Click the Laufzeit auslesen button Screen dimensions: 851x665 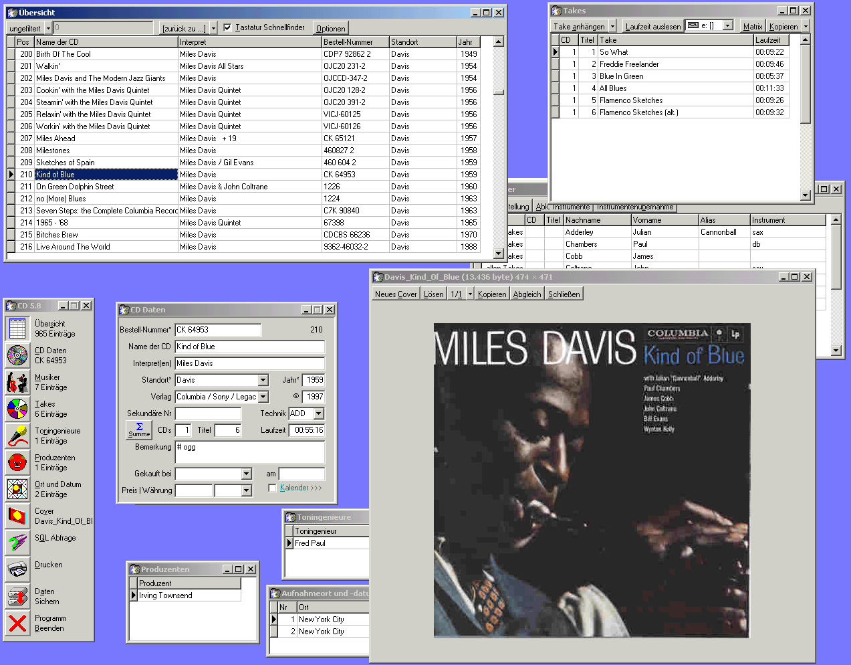(653, 26)
